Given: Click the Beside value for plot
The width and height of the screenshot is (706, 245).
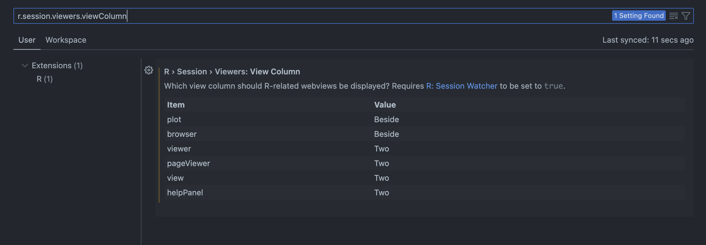Looking at the screenshot, I should click(387, 119).
